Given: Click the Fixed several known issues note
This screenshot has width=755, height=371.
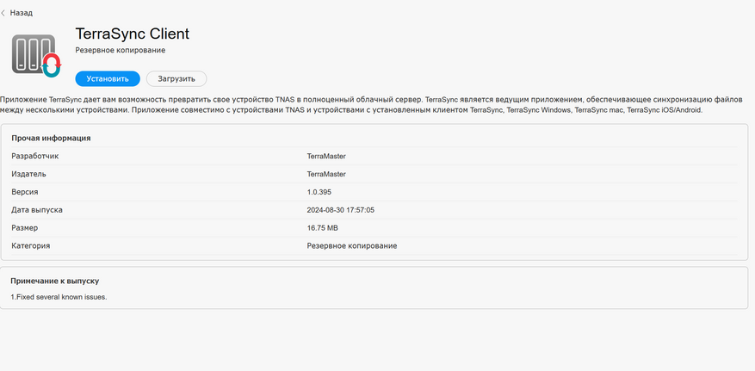Looking at the screenshot, I should point(59,297).
